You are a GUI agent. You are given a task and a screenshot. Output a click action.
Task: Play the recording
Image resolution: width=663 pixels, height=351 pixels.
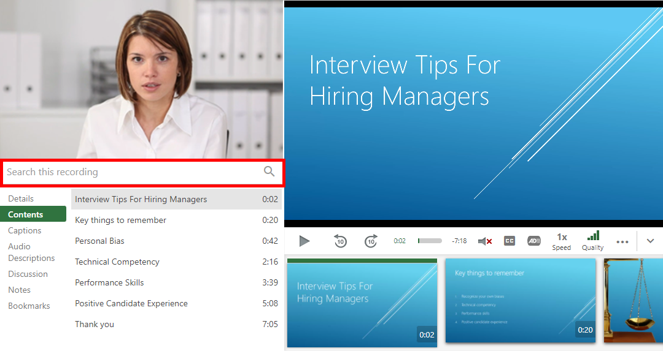tap(304, 241)
